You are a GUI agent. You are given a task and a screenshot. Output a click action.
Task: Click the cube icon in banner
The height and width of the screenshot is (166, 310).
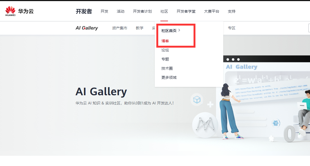pyautogui.click(x=197, y=100)
